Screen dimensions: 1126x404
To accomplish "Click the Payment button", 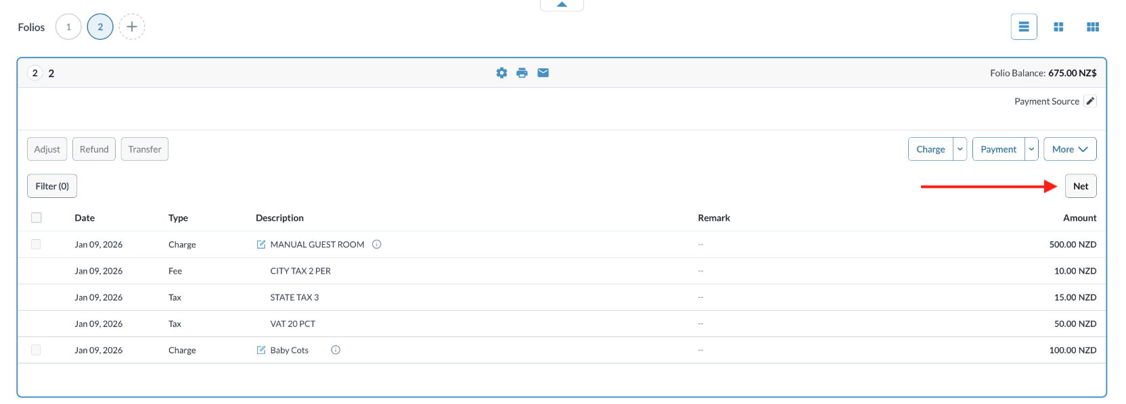I will (998, 149).
